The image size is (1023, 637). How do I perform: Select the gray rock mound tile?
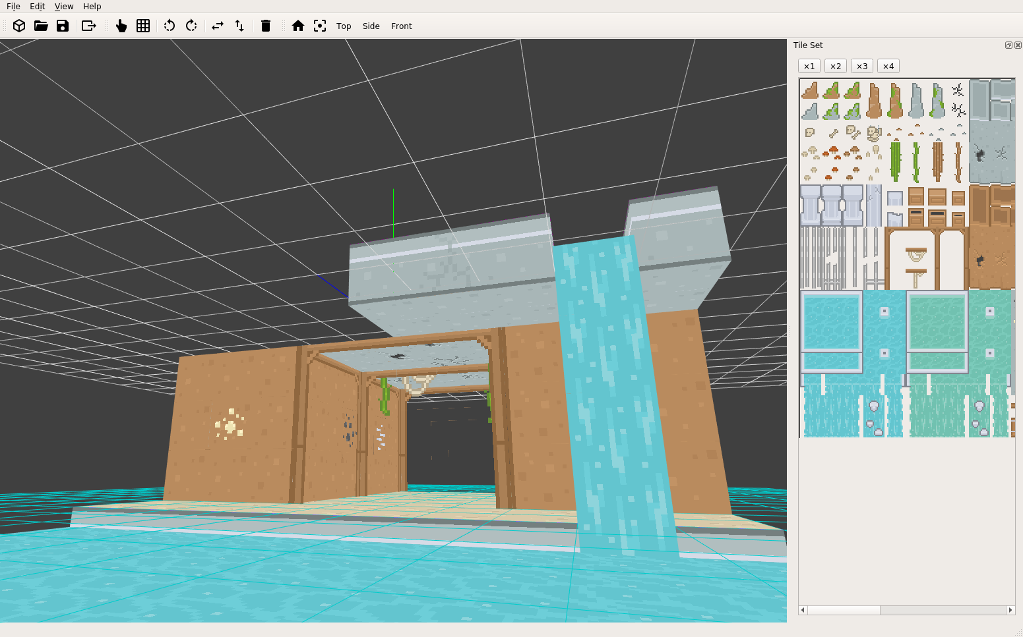pyautogui.click(x=811, y=111)
